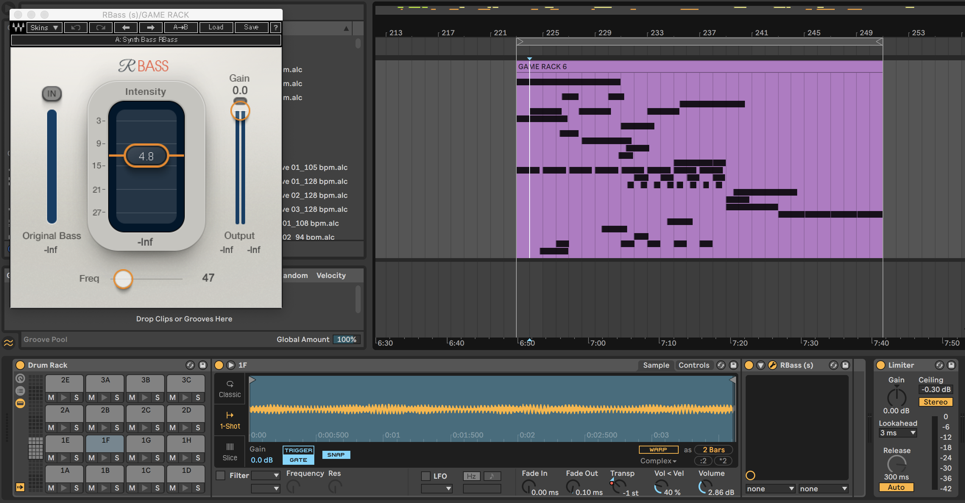Turn the 1F Simpler device on or off
965x503 pixels.
[219, 365]
